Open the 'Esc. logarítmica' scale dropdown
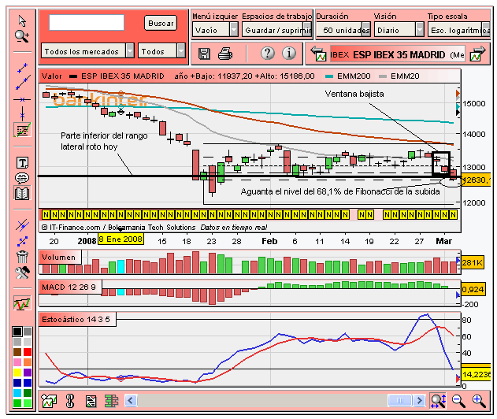The height and width of the screenshot is (419, 497). tap(459, 30)
